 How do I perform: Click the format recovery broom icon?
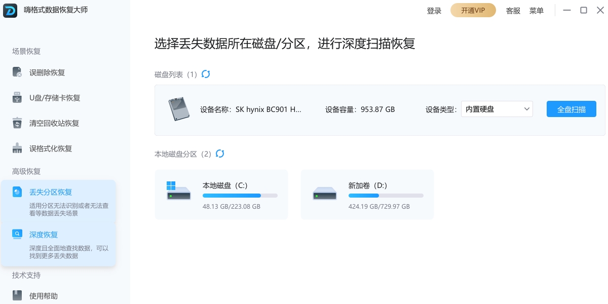17,148
